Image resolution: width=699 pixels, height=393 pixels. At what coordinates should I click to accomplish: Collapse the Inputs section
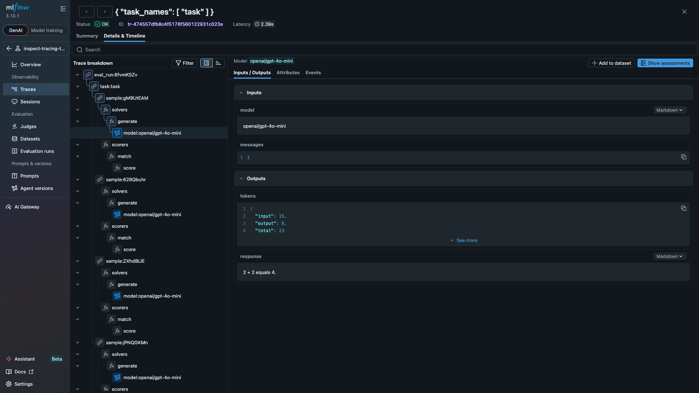point(241,92)
